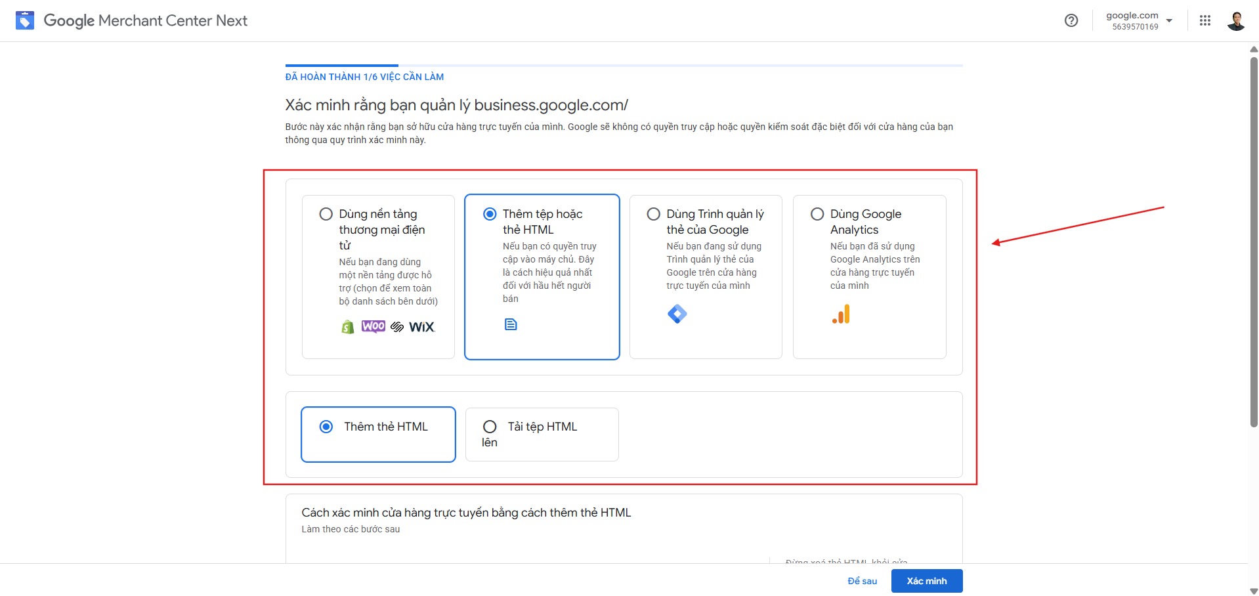Click the completed 1/6 tasks progress bar

pos(624,66)
